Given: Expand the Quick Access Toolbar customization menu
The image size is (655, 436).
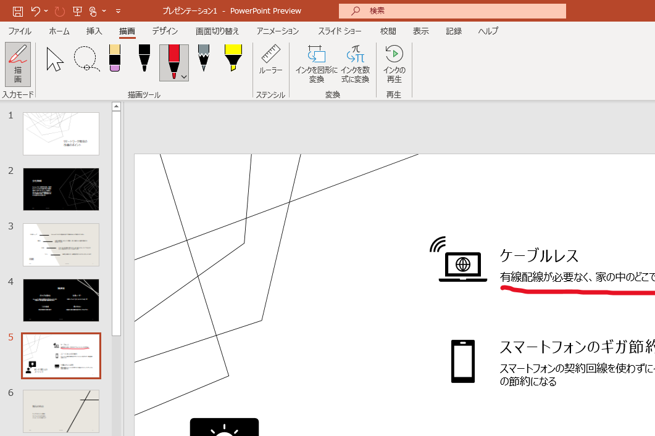Looking at the screenshot, I should click(x=118, y=10).
